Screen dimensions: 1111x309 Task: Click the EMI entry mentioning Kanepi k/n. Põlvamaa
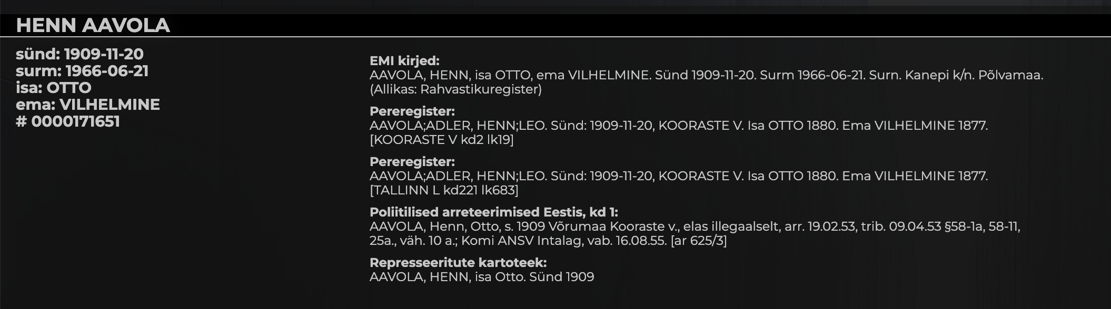tap(706, 75)
